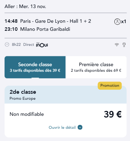Click the TGV inOui logo

point(42,45)
